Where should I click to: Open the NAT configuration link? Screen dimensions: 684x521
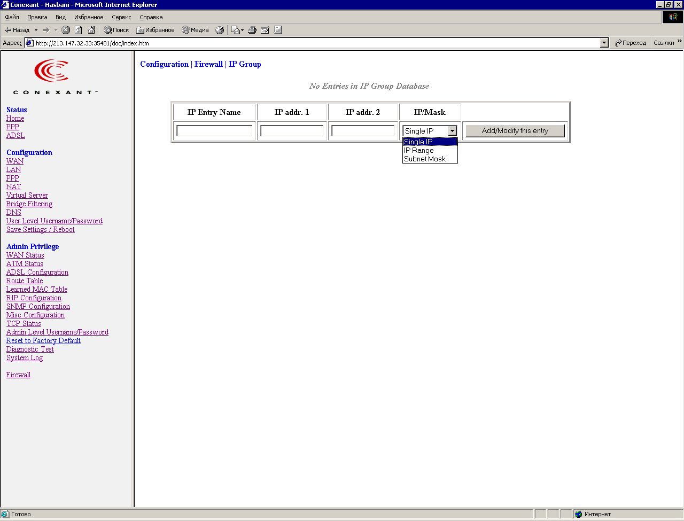[x=14, y=187]
